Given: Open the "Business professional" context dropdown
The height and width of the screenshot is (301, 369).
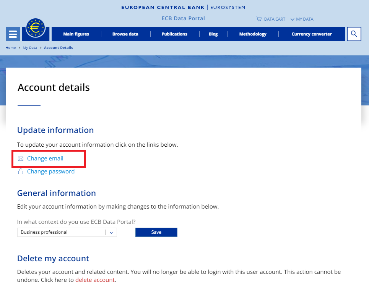Looking at the screenshot, I should [61, 232].
